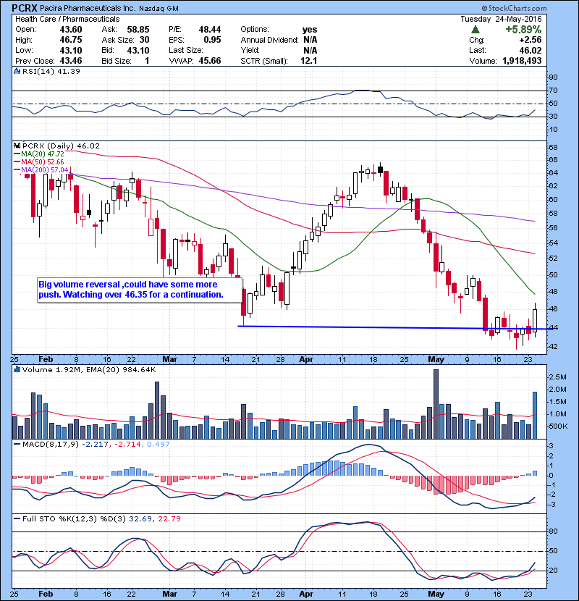579x601 pixels.
Task: Click the Open value 43.60
Action: click(x=71, y=30)
